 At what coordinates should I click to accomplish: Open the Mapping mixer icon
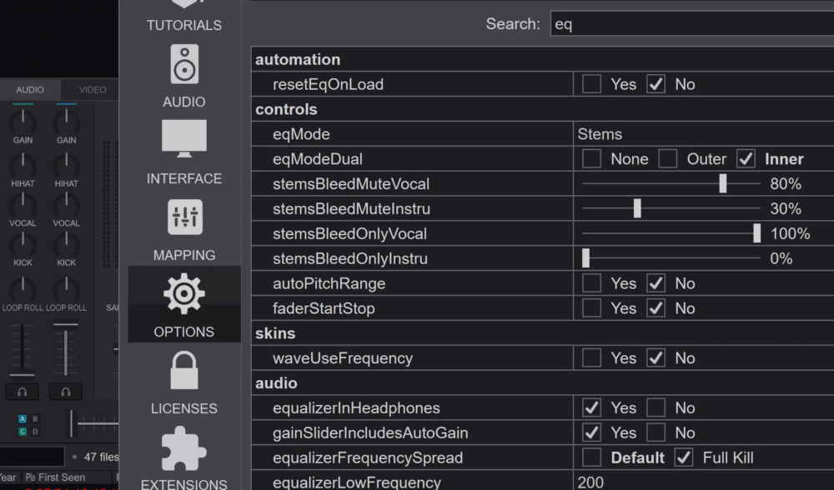(184, 217)
